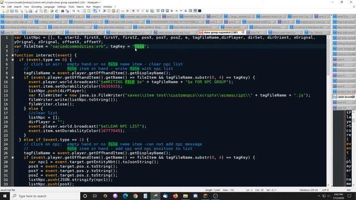Click the Paste toolbar icon
The image size is (356, 200).
[x=46, y=11]
